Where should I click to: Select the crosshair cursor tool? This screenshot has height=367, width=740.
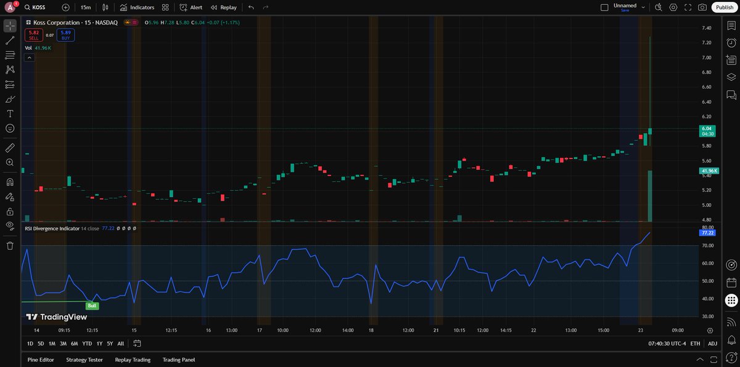[10, 26]
